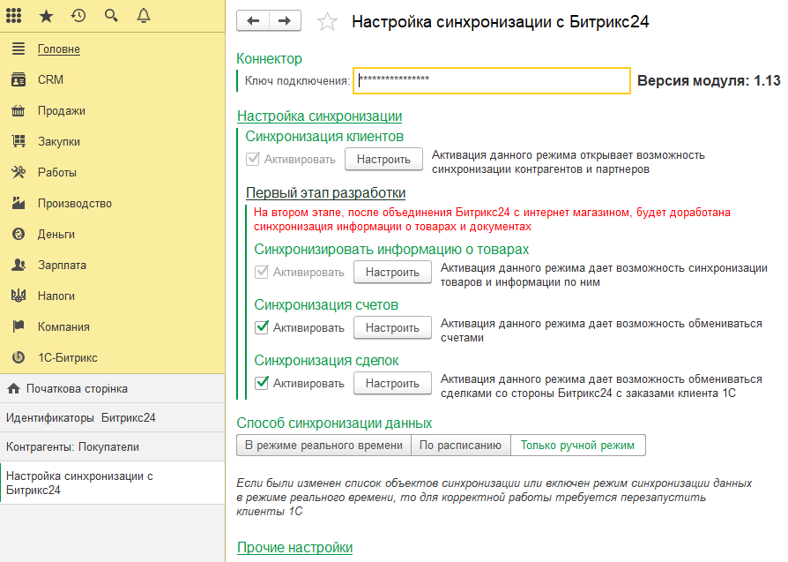
Task: Click the Способ синхронизации данных heading
Action: click(x=334, y=423)
